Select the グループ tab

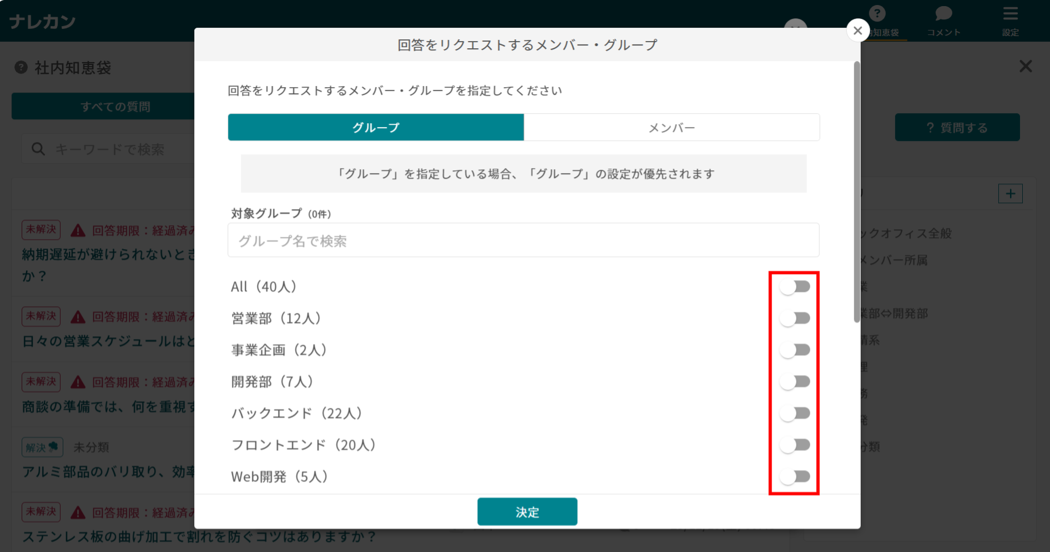click(376, 127)
